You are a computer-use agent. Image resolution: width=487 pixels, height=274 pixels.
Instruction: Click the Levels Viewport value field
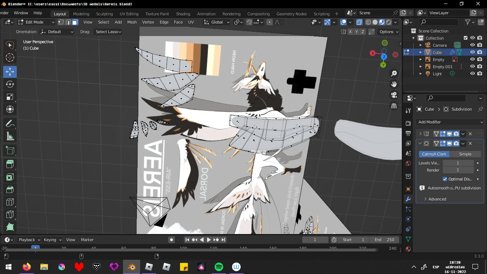458,163
